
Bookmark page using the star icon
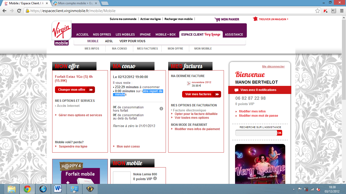click(x=317, y=11)
